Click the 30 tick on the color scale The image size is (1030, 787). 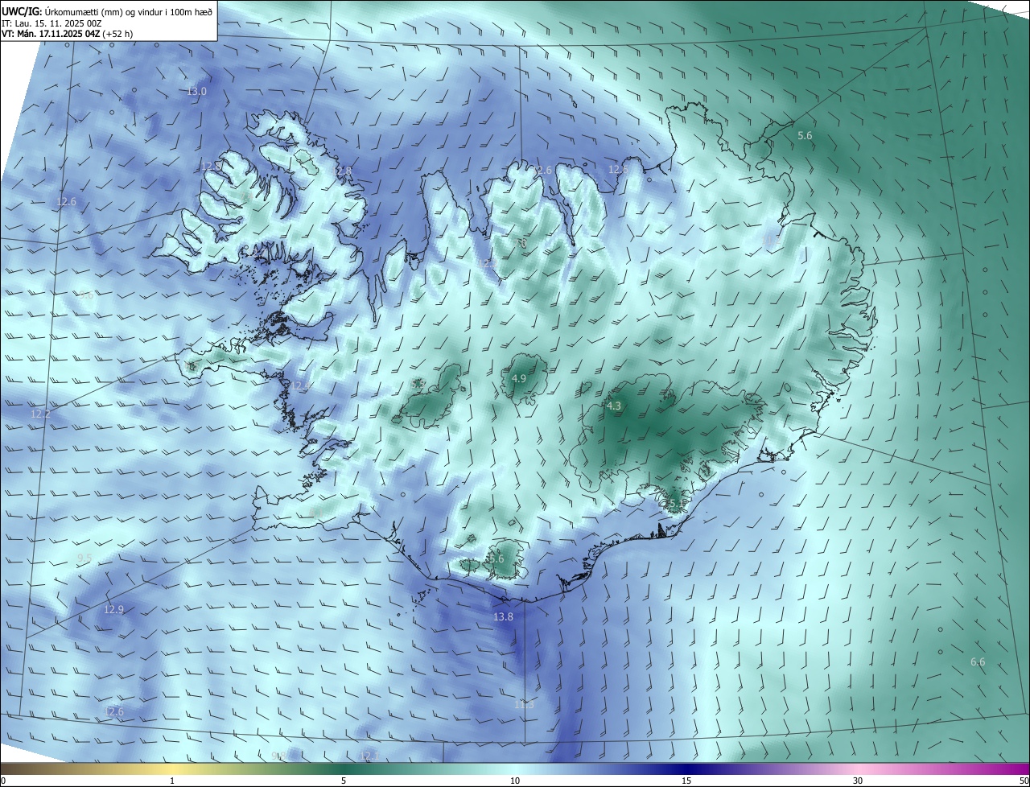tap(858, 781)
